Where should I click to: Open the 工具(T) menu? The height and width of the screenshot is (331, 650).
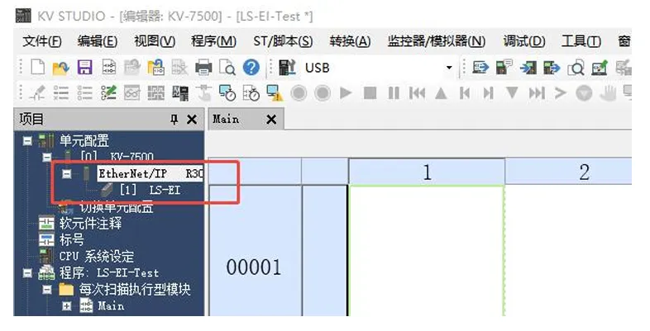(581, 41)
